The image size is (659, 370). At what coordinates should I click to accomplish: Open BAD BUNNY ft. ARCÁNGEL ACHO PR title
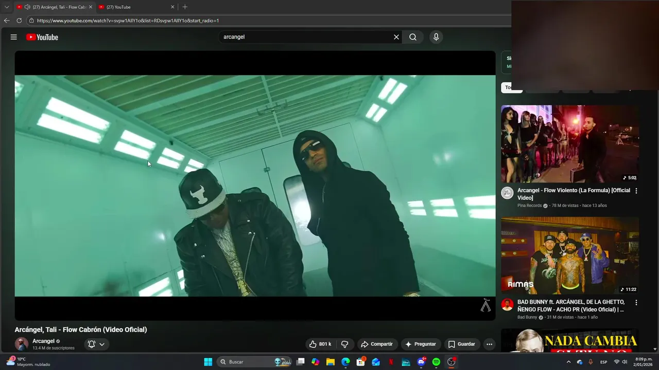click(571, 306)
